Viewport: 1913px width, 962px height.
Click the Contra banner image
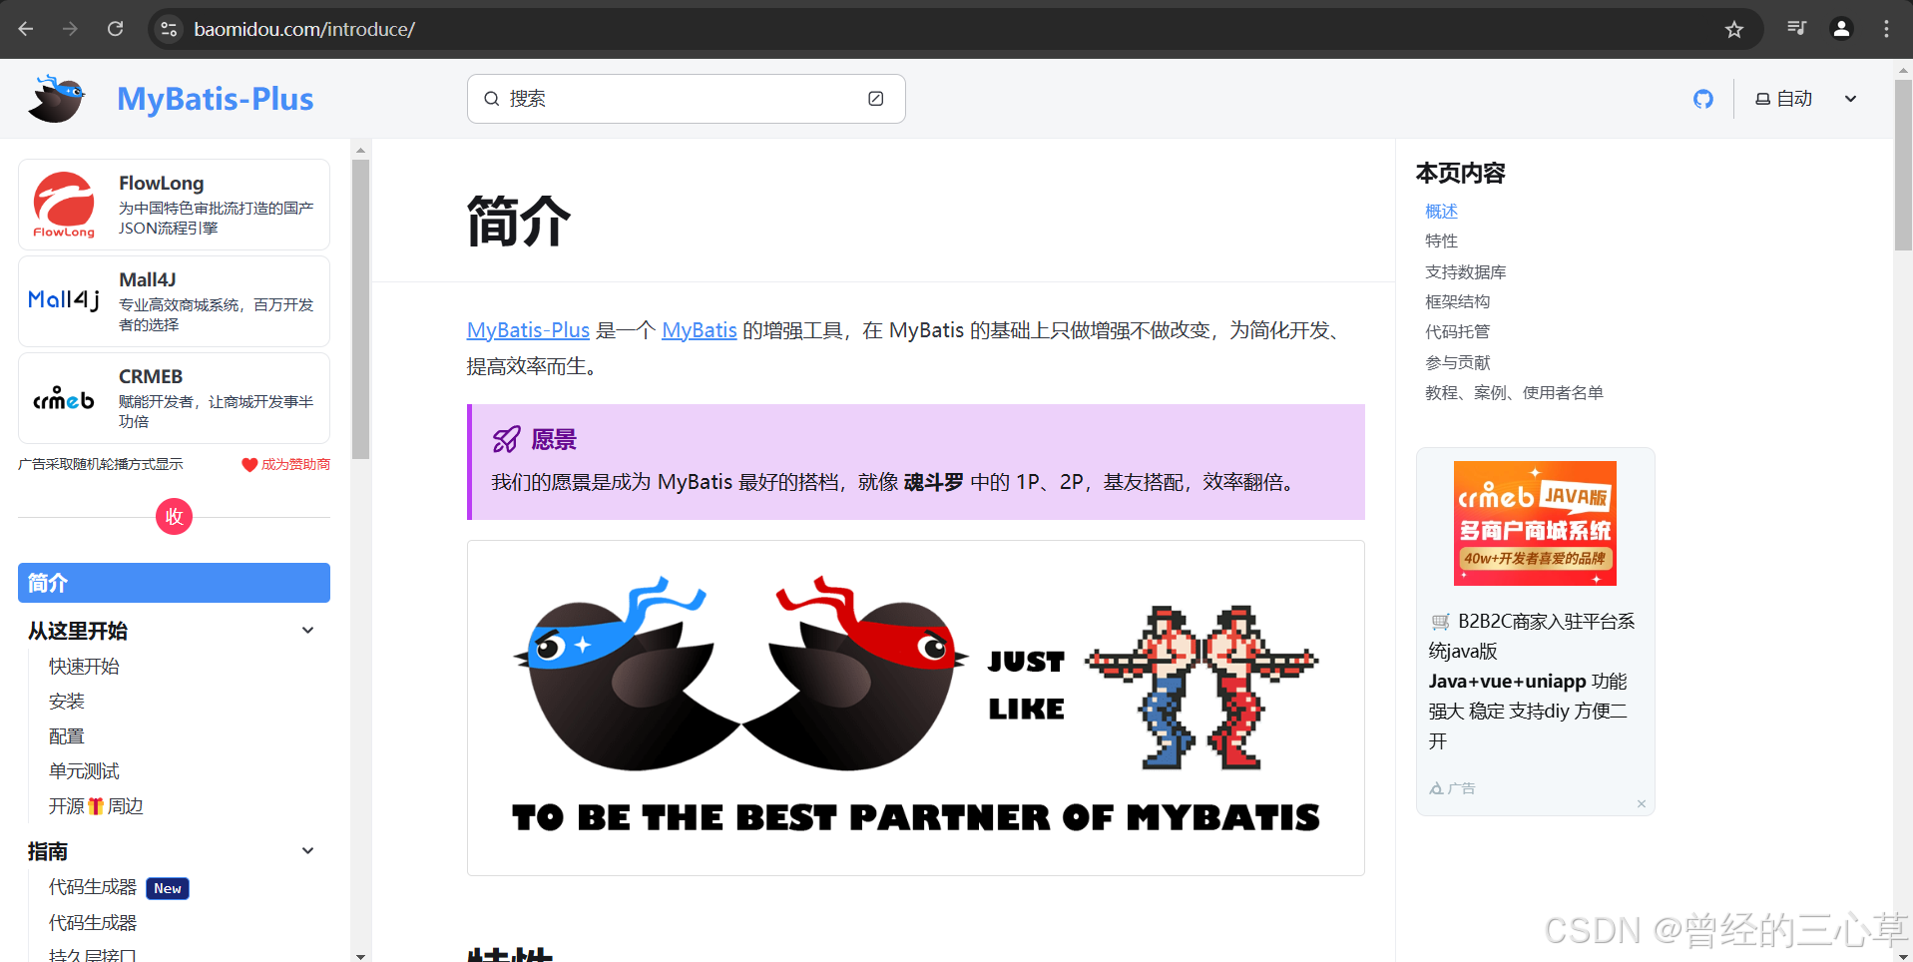916,708
